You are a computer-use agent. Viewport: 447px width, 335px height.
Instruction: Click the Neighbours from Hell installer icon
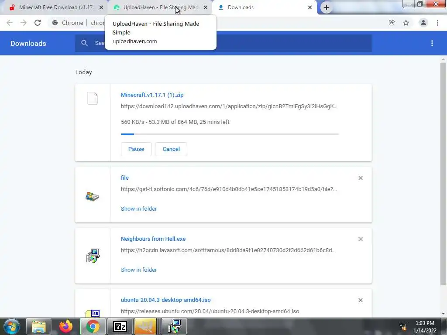point(93,256)
